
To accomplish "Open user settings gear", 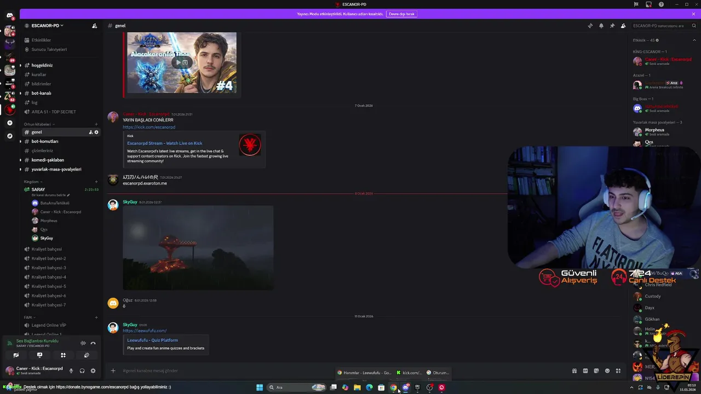I will pyautogui.click(x=93, y=370).
